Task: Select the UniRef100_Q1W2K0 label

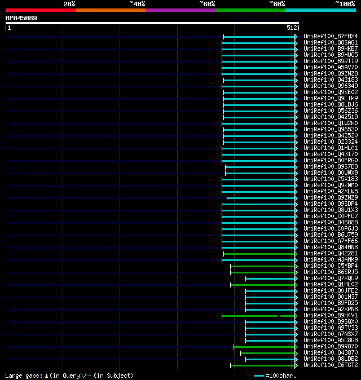Action: (331, 123)
